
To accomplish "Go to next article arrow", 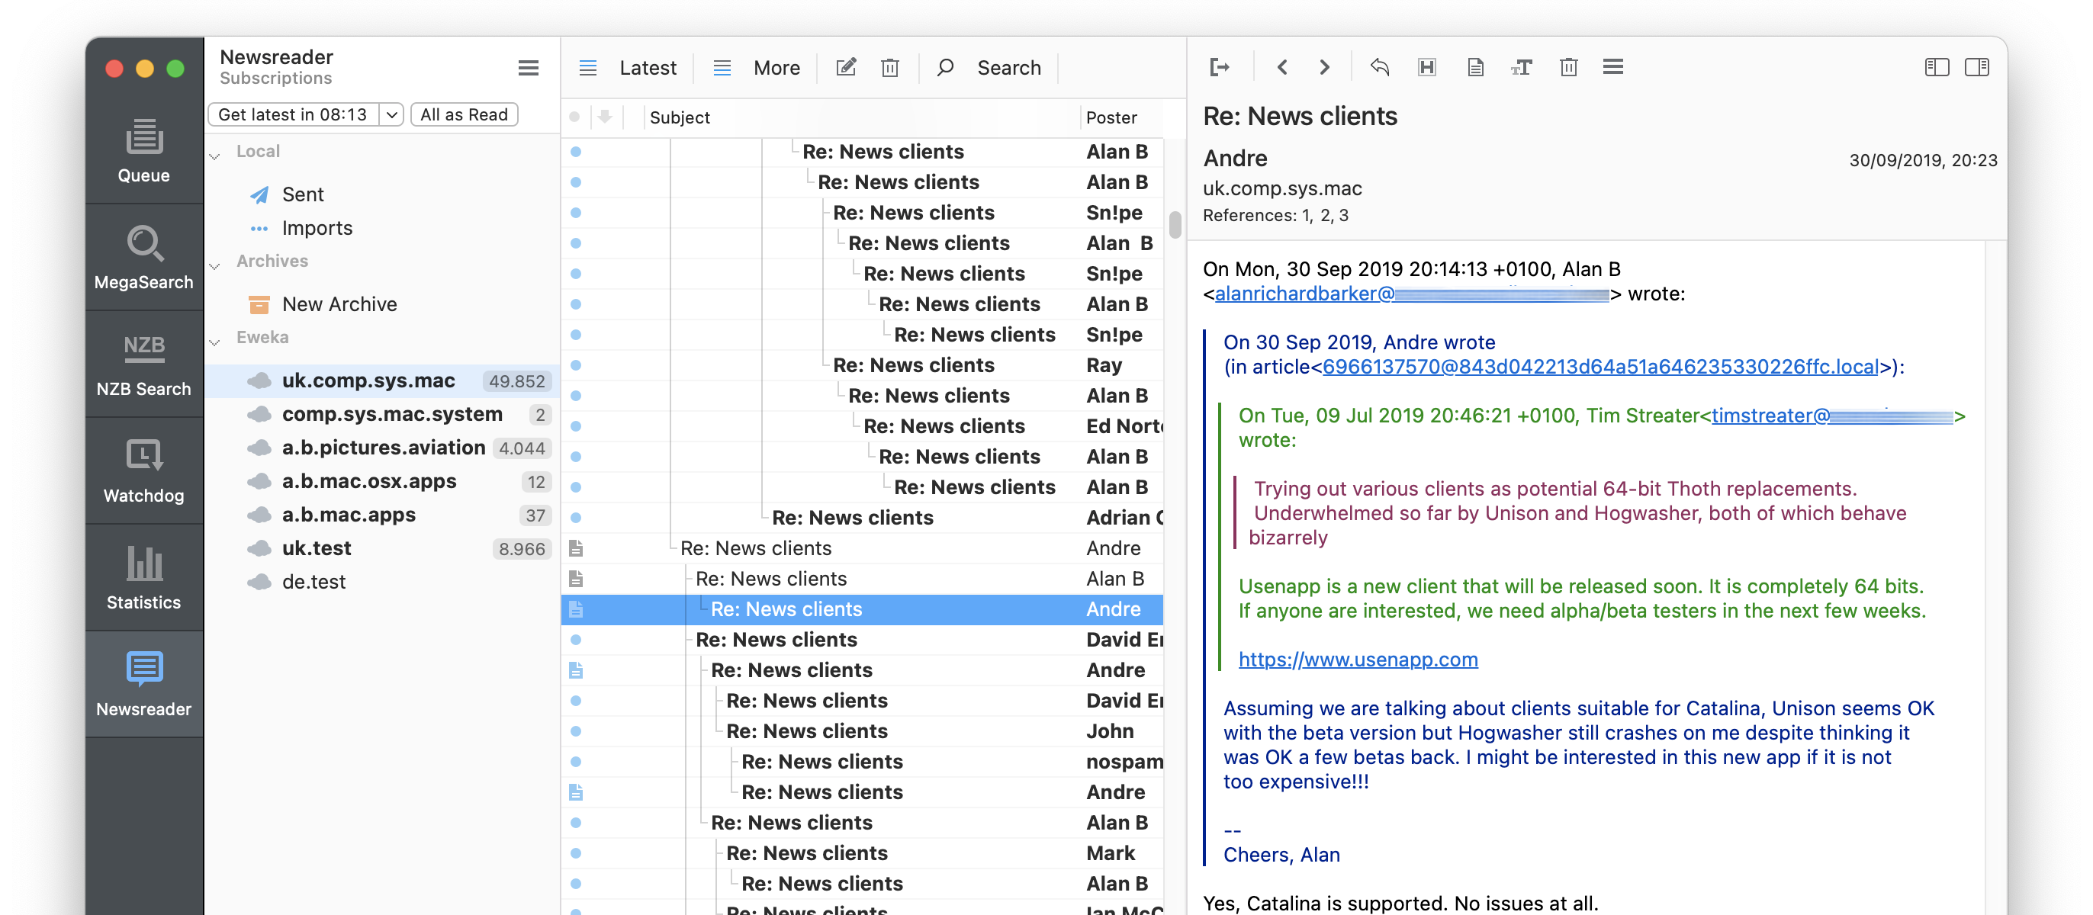I will click(x=1324, y=67).
